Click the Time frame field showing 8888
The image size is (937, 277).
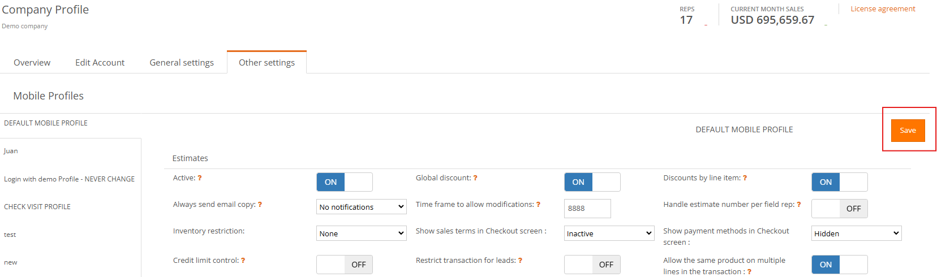point(587,209)
